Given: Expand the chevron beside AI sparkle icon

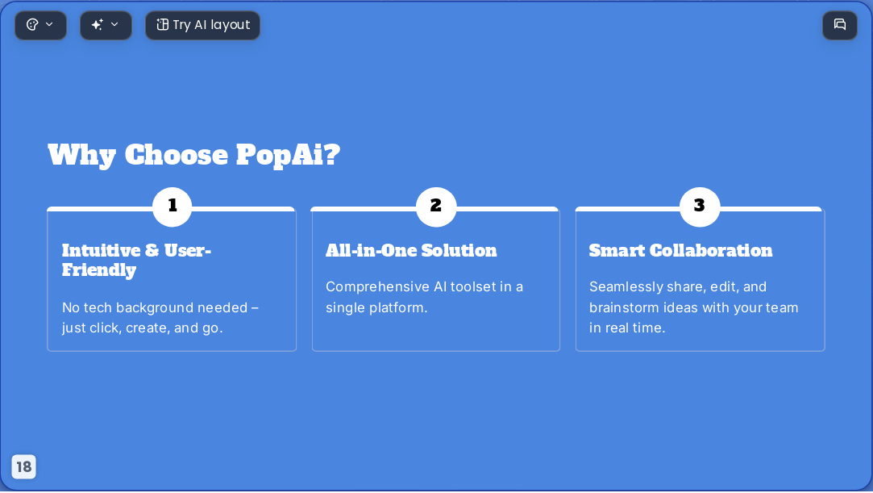Looking at the screenshot, I should [114, 24].
